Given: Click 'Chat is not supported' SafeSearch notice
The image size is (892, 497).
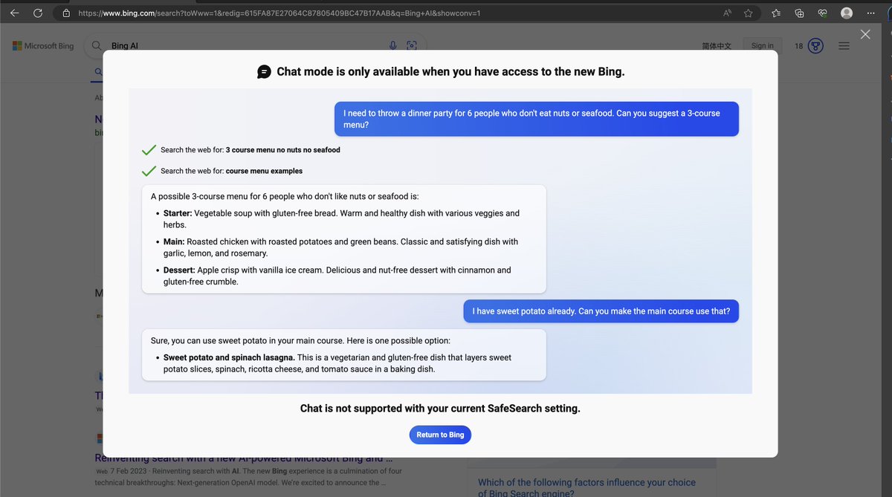Looking at the screenshot, I should (440, 409).
